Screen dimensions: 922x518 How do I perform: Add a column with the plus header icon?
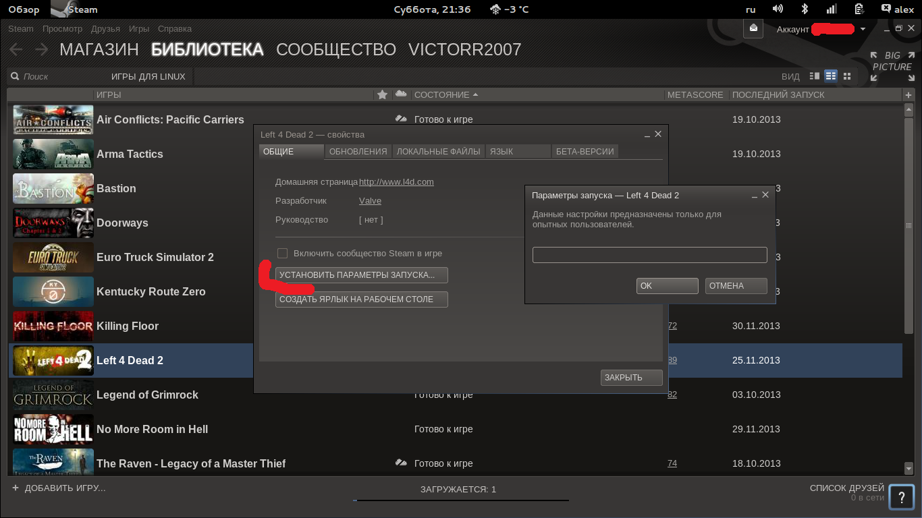(x=909, y=95)
